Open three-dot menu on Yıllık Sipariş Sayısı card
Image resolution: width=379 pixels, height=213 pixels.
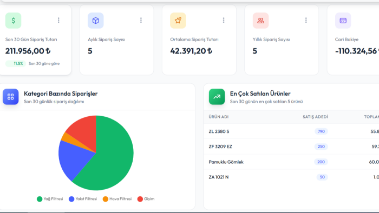306,20
